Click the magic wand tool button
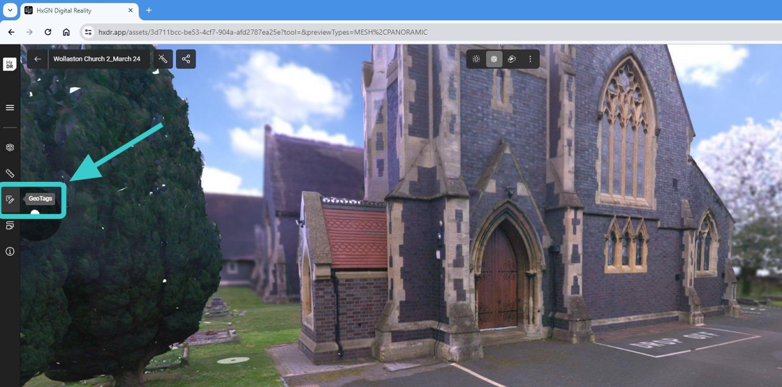The width and height of the screenshot is (782, 387). click(163, 59)
